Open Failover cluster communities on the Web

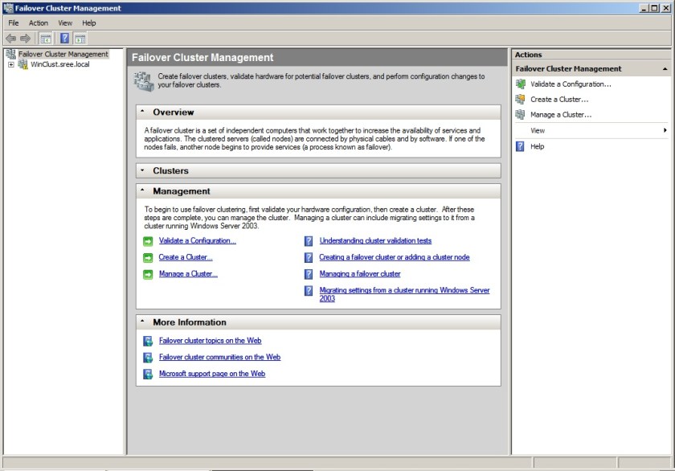(219, 357)
